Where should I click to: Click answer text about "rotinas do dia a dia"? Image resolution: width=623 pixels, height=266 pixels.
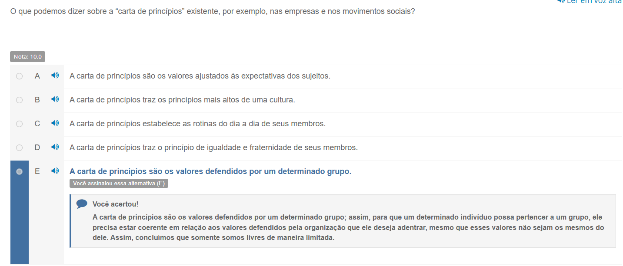pos(197,124)
